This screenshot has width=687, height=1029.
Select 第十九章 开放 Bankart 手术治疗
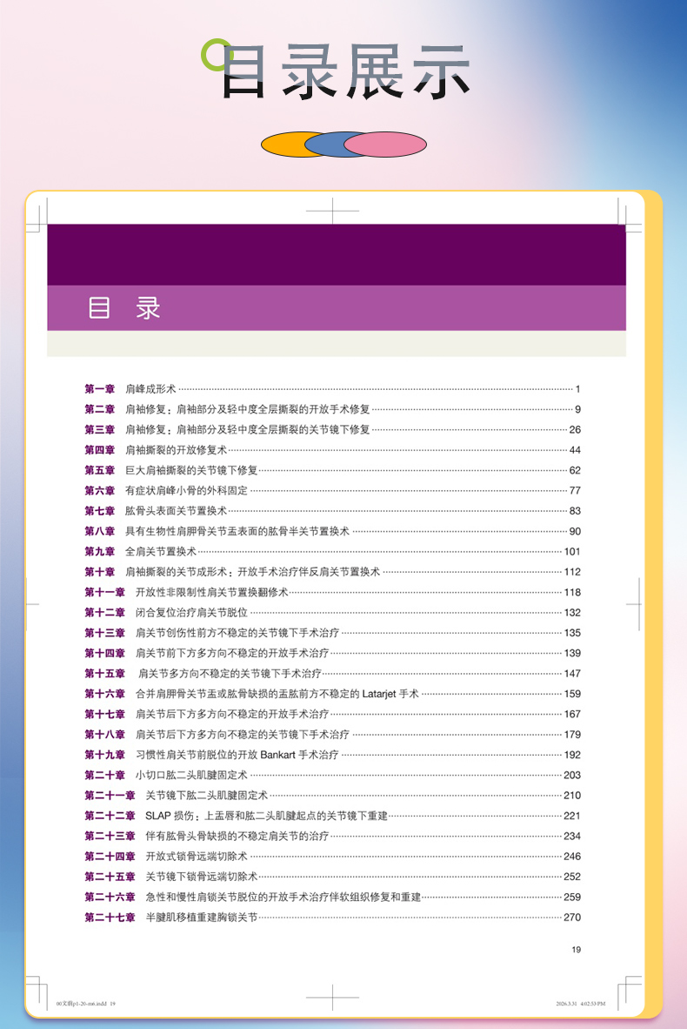[332, 755]
